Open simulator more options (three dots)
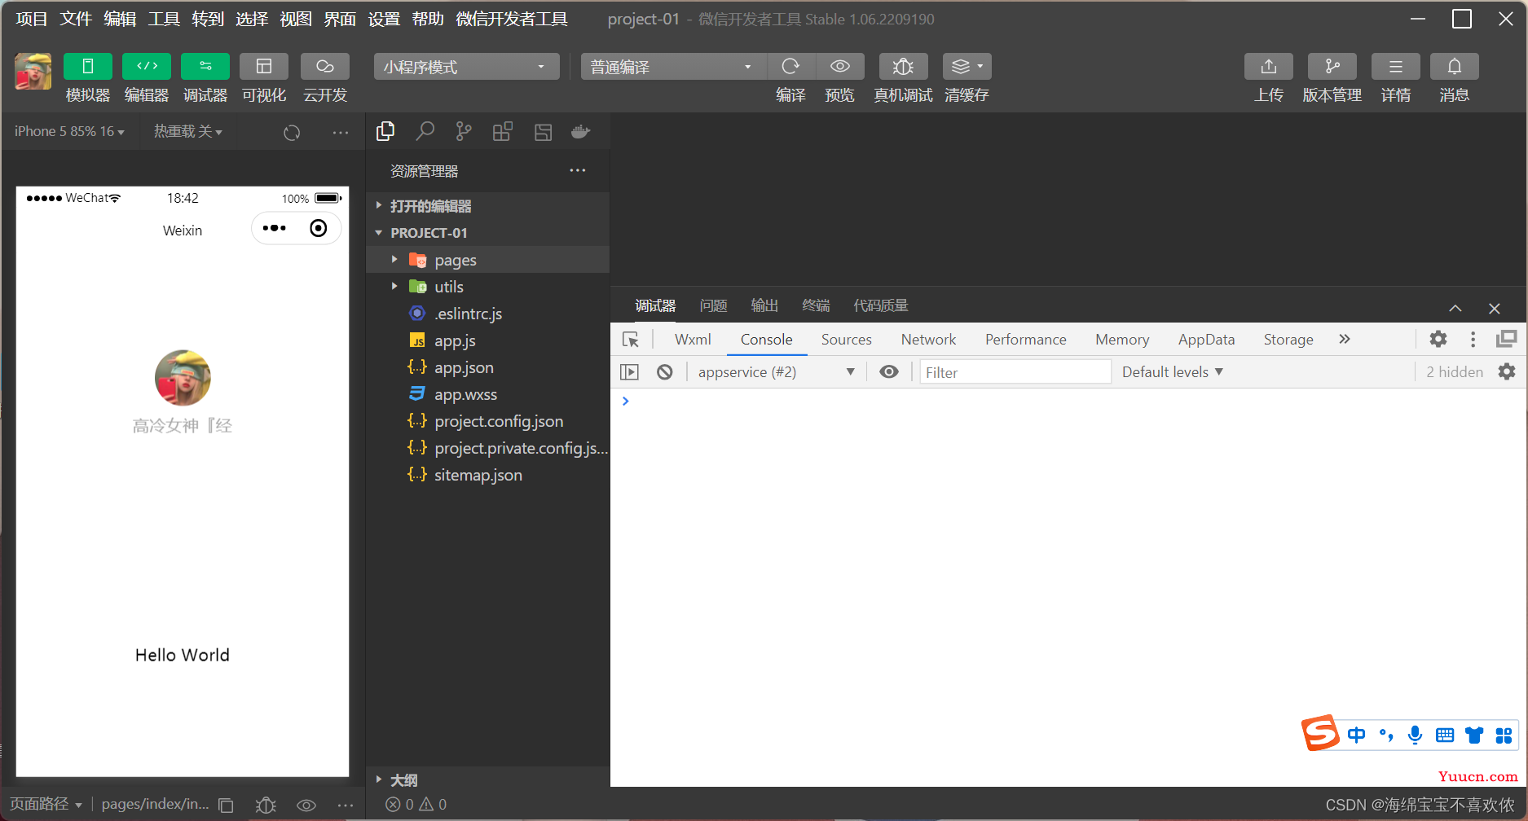 click(x=341, y=132)
